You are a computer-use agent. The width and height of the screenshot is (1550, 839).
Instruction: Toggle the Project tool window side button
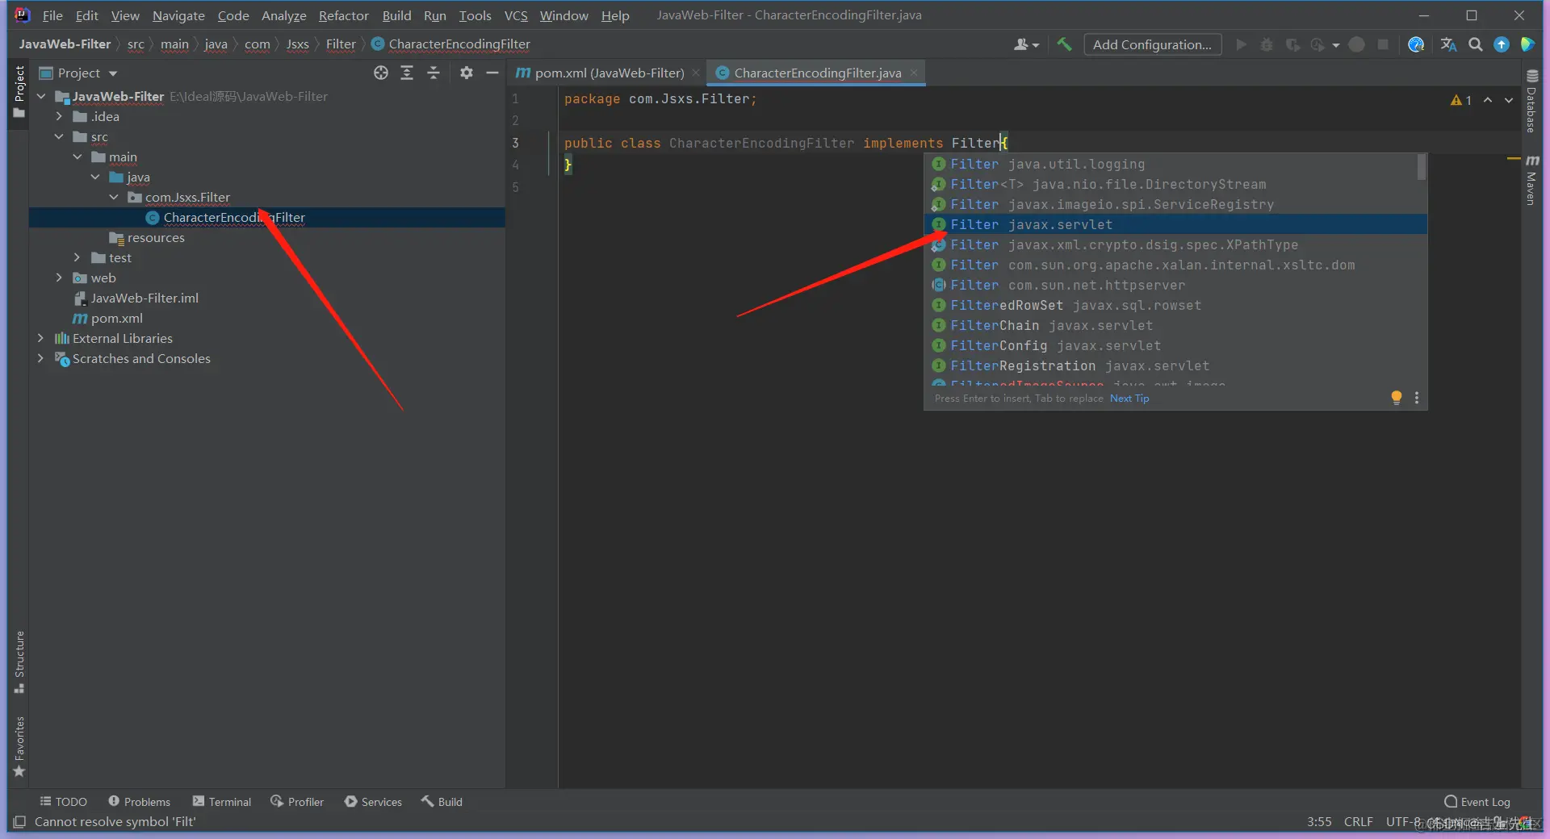(19, 92)
